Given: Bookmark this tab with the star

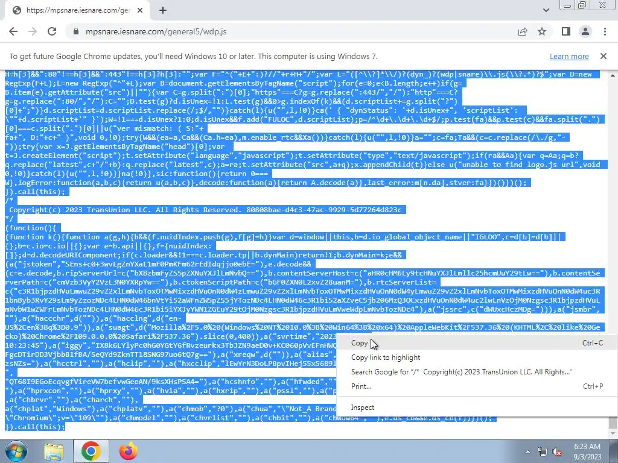Looking at the screenshot, I should 542,31.
